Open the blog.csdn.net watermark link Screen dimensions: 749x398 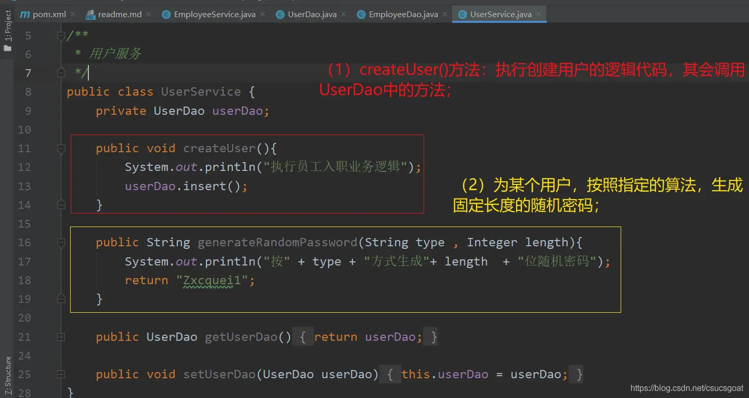pyautogui.click(x=687, y=389)
